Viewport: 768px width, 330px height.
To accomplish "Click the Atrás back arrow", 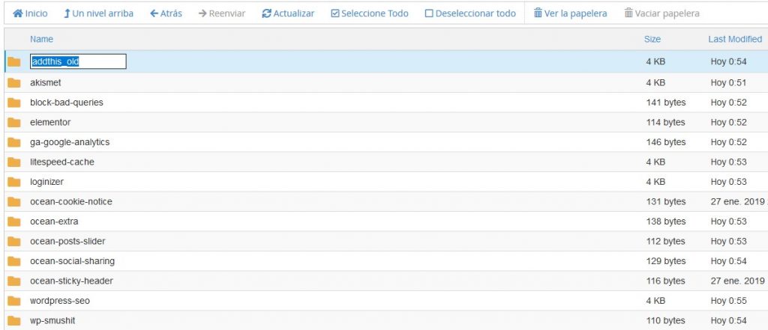I will (166, 13).
